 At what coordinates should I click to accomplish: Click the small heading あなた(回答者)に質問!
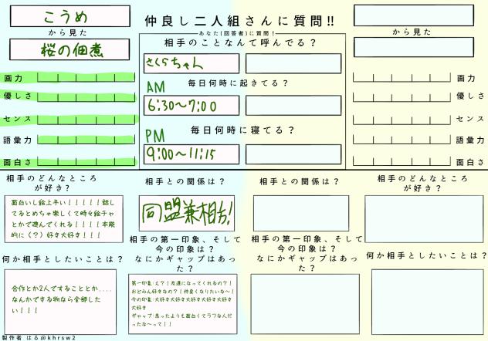tap(237, 33)
